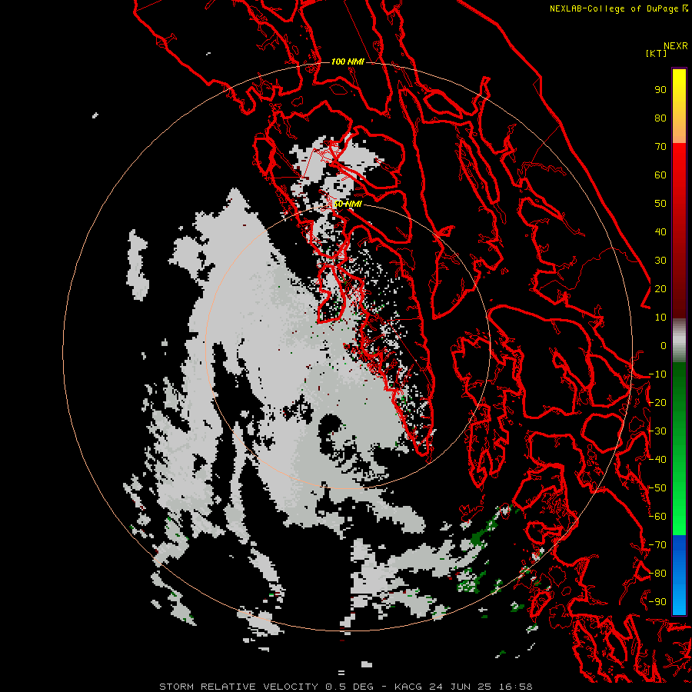Click the 16:58 timestamp in the caption
Image resolution: width=692 pixels, height=692 pixels.
[x=516, y=687]
